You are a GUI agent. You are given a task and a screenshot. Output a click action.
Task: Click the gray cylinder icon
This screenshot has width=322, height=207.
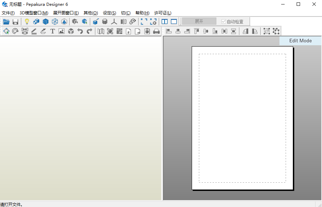point(105,22)
